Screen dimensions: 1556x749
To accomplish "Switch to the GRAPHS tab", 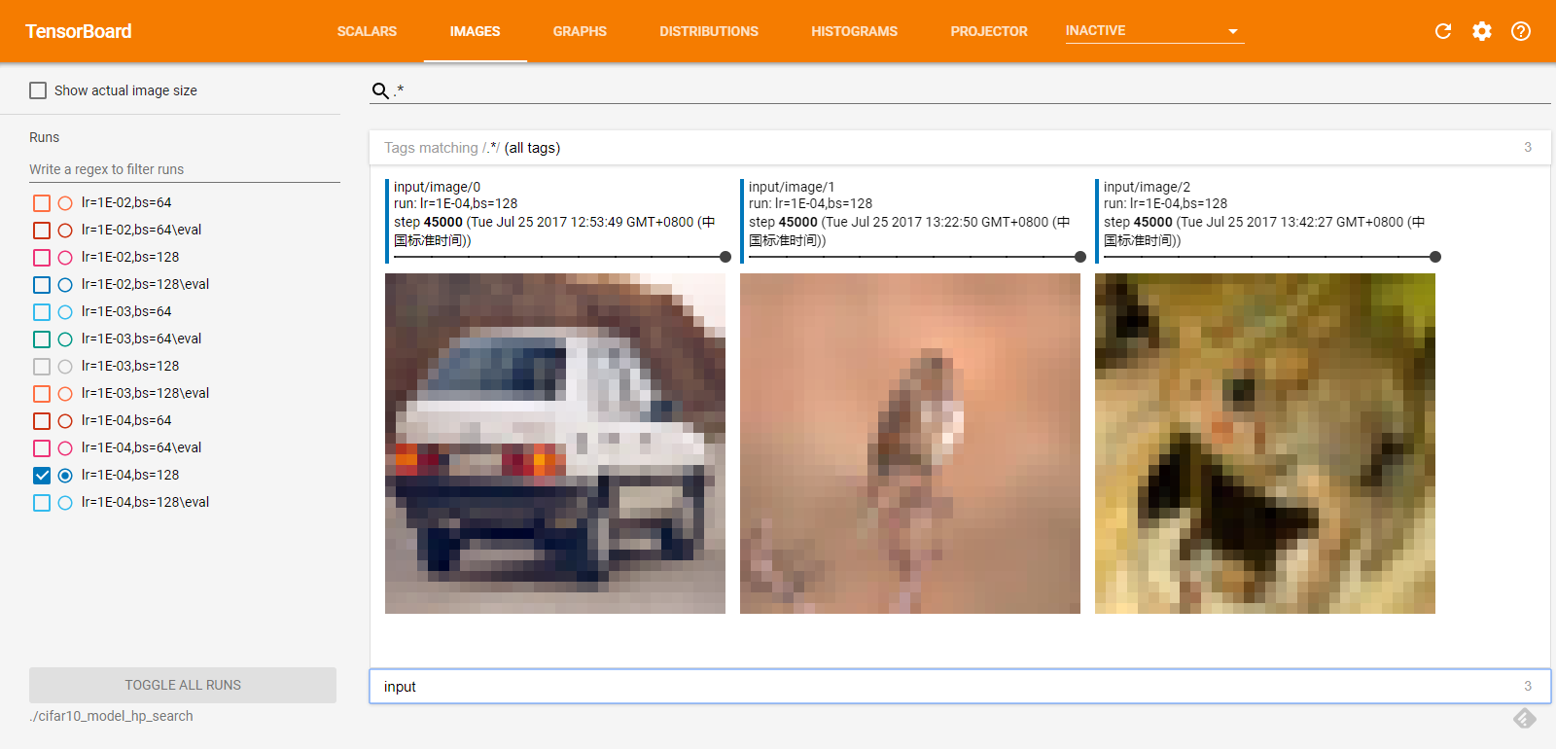I will click(x=580, y=31).
